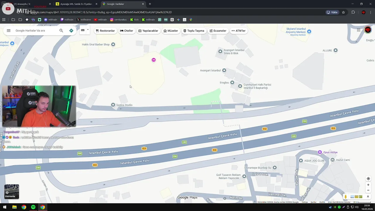The image size is (375, 211).
Task: Select the Eczaneler chip
Action: 218,31
